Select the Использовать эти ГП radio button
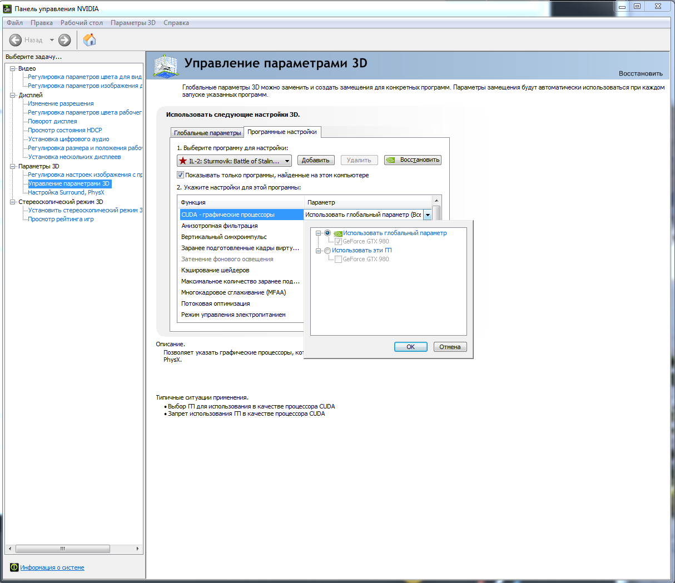Screen dimensions: 675x583 [x=327, y=251]
